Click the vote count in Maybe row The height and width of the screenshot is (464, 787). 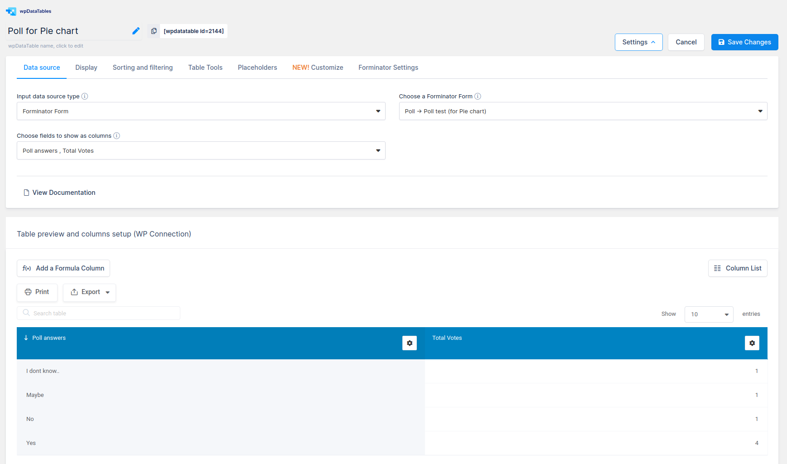pos(757,395)
